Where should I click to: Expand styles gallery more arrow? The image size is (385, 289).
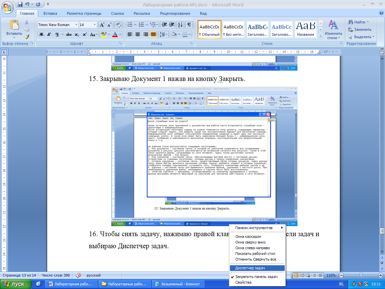(320, 36)
